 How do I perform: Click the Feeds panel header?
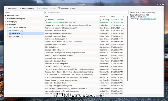pos(24,13)
